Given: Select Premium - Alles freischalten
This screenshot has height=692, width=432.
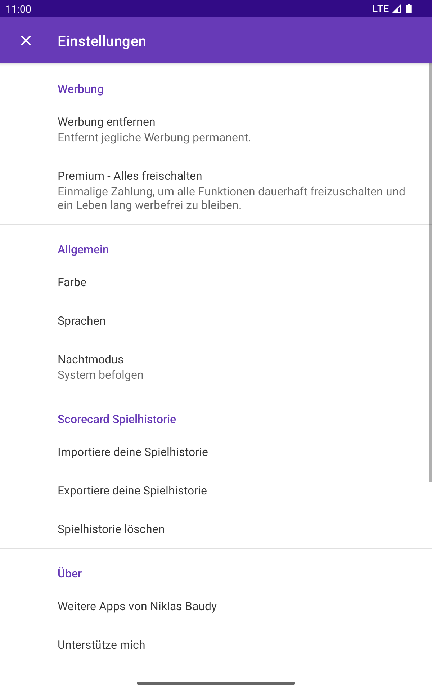Looking at the screenshot, I should click(216, 190).
